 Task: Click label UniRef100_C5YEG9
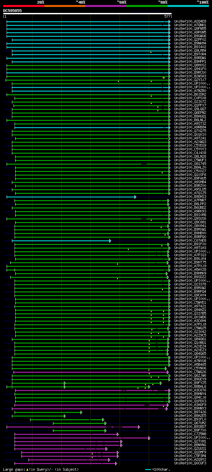[190, 145]
